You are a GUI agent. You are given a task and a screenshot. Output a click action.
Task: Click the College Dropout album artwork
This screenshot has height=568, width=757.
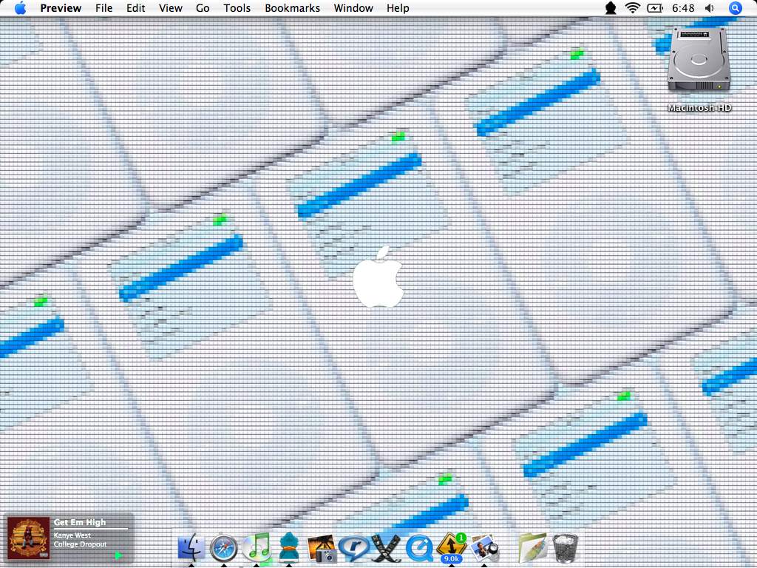pyautogui.click(x=29, y=538)
